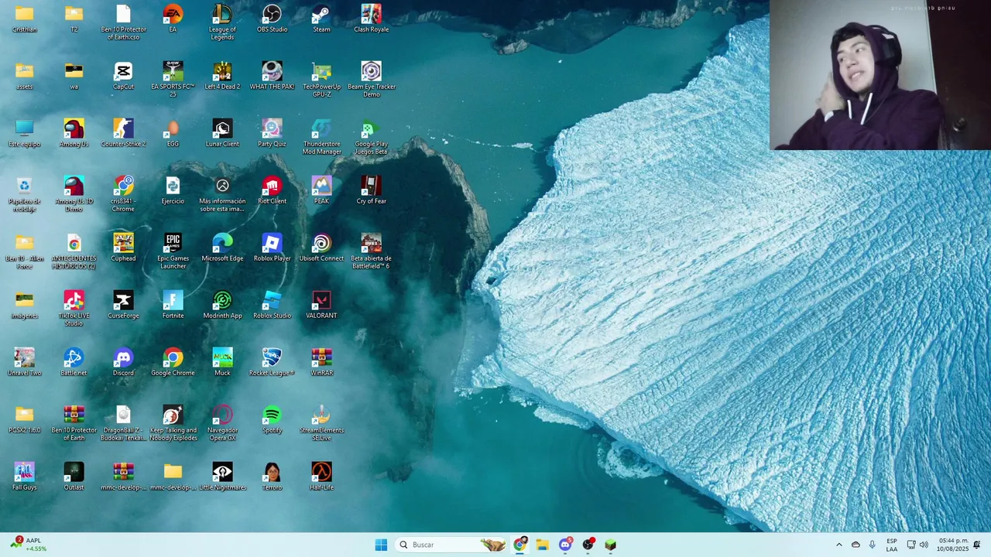Select the Party Quiz icon
The image size is (991, 557).
[272, 133]
